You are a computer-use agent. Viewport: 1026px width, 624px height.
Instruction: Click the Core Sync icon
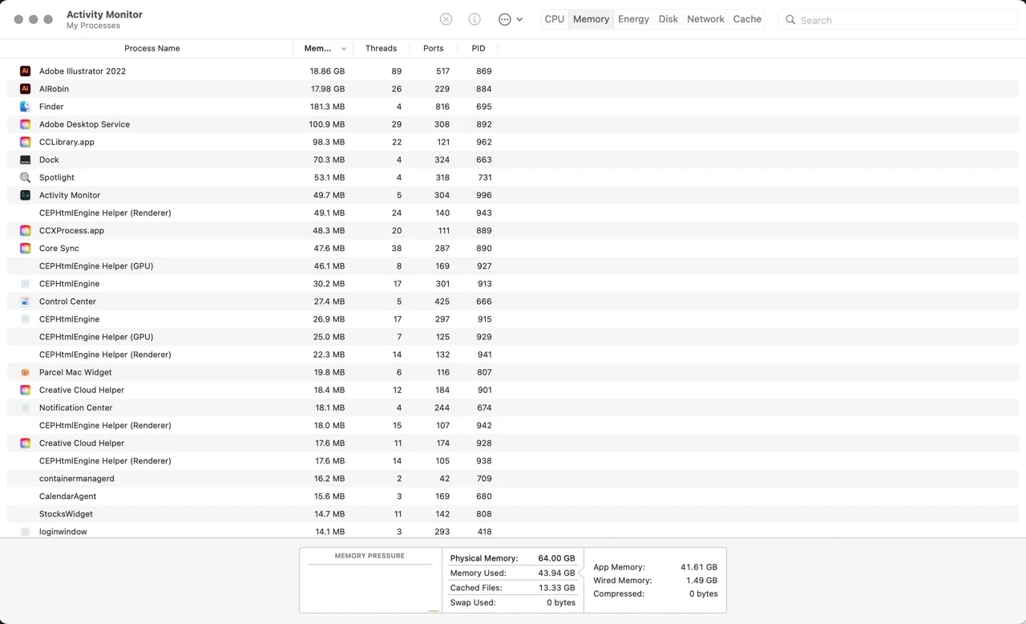[x=25, y=248]
